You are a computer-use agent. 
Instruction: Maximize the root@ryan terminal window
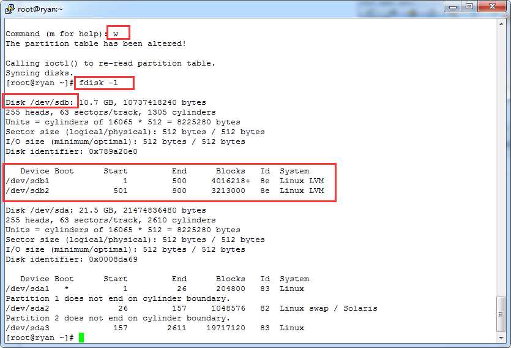[x=469, y=7]
